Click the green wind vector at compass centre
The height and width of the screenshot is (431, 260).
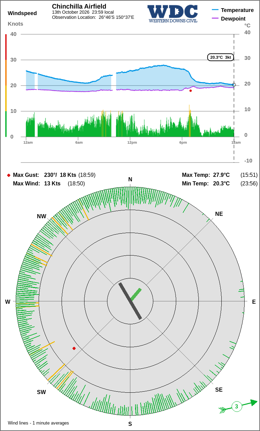click(x=136, y=295)
